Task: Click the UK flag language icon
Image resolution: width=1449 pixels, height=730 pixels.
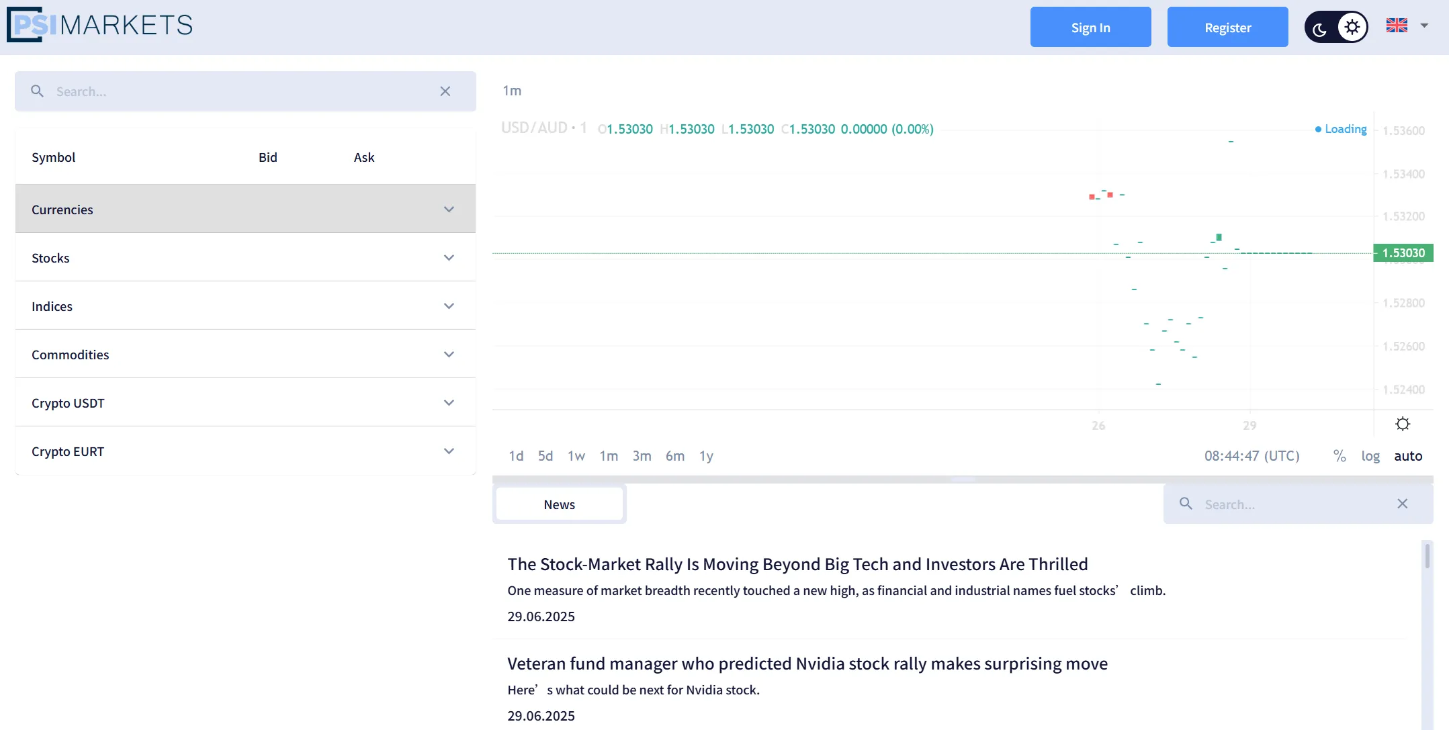Action: tap(1397, 26)
